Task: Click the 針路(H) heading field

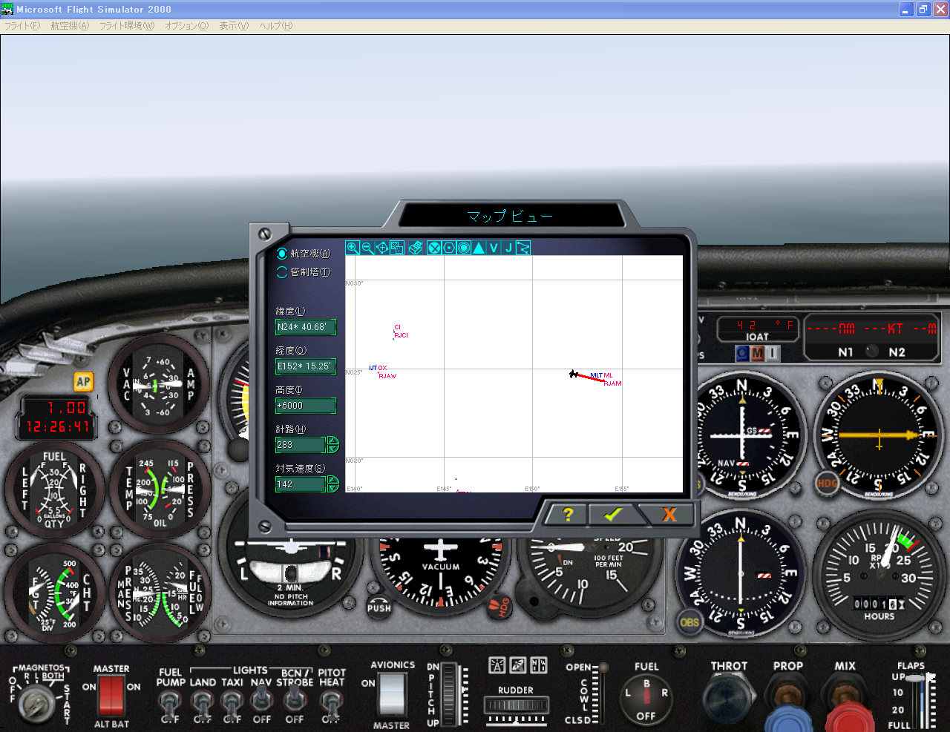Action: click(x=301, y=445)
